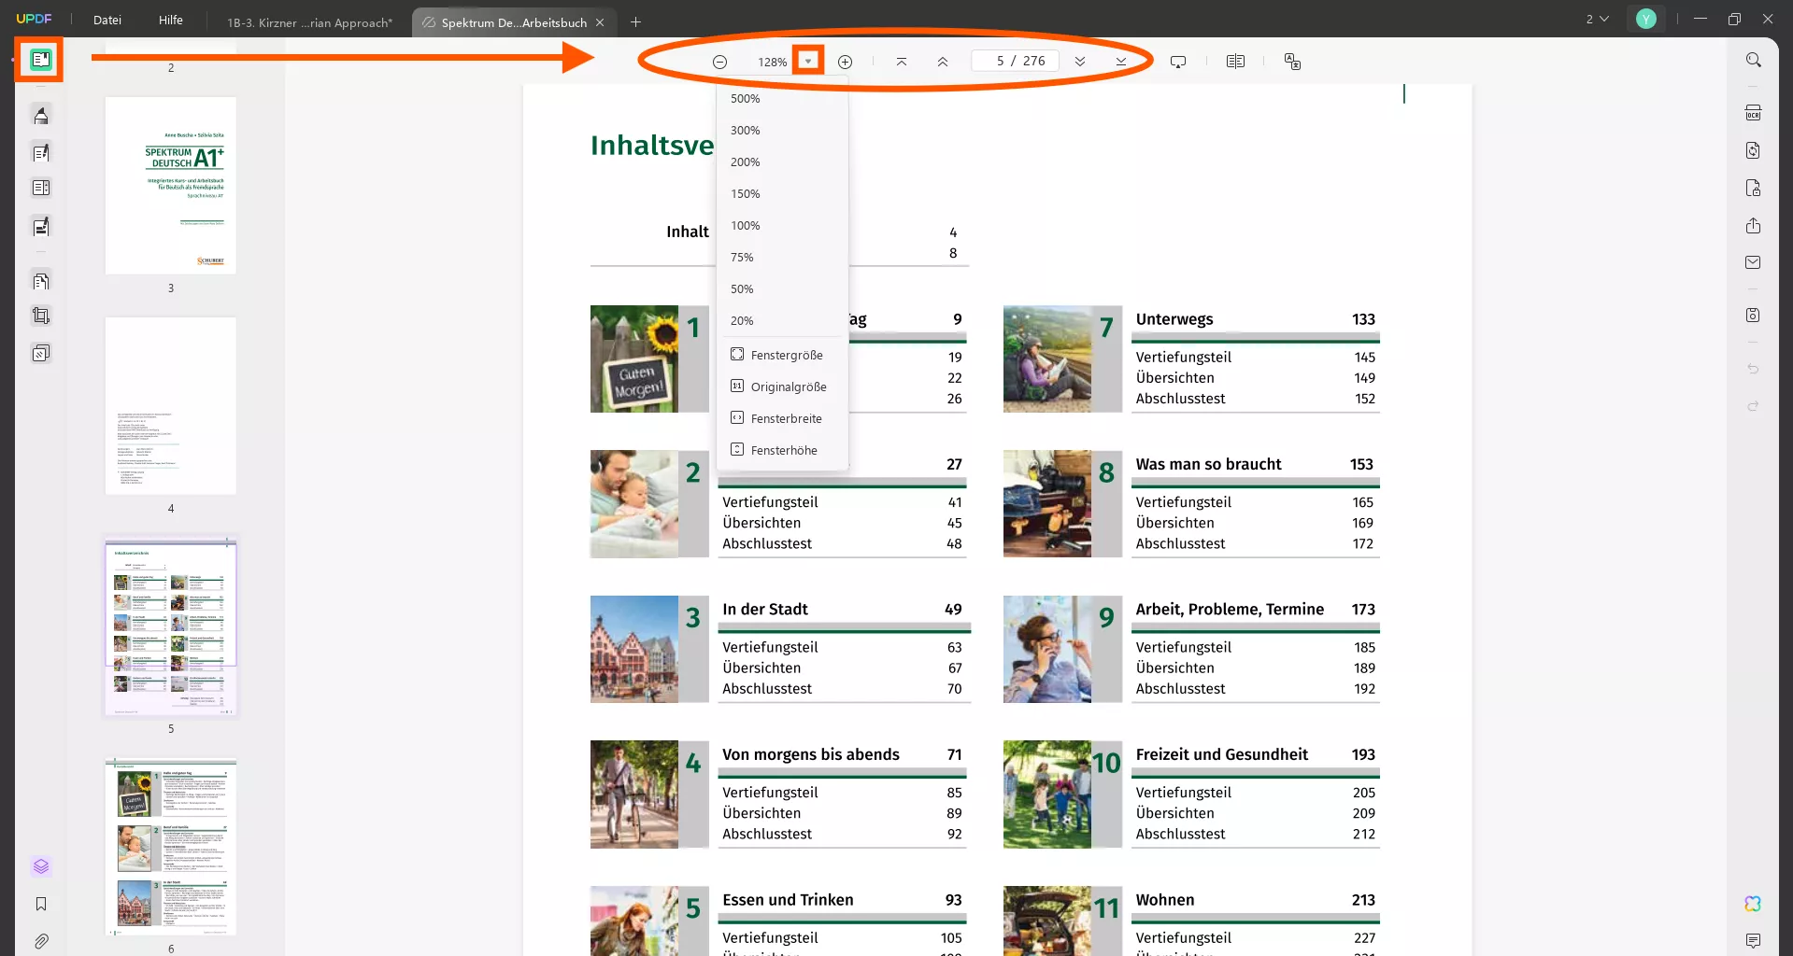Image resolution: width=1793 pixels, height=956 pixels.
Task: Open the UPDF AI assistant
Action: pyautogui.click(x=1753, y=904)
